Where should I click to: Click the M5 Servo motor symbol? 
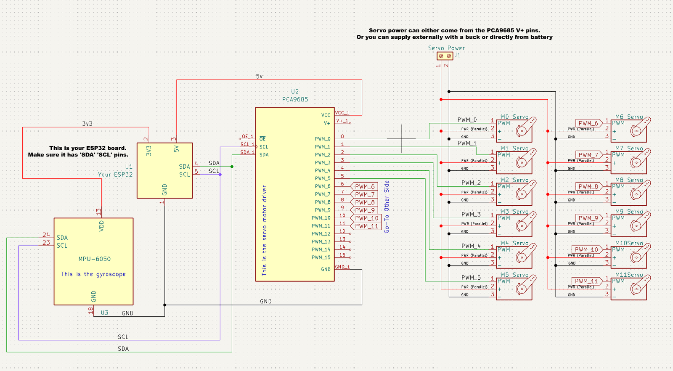(x=517, y=287)
